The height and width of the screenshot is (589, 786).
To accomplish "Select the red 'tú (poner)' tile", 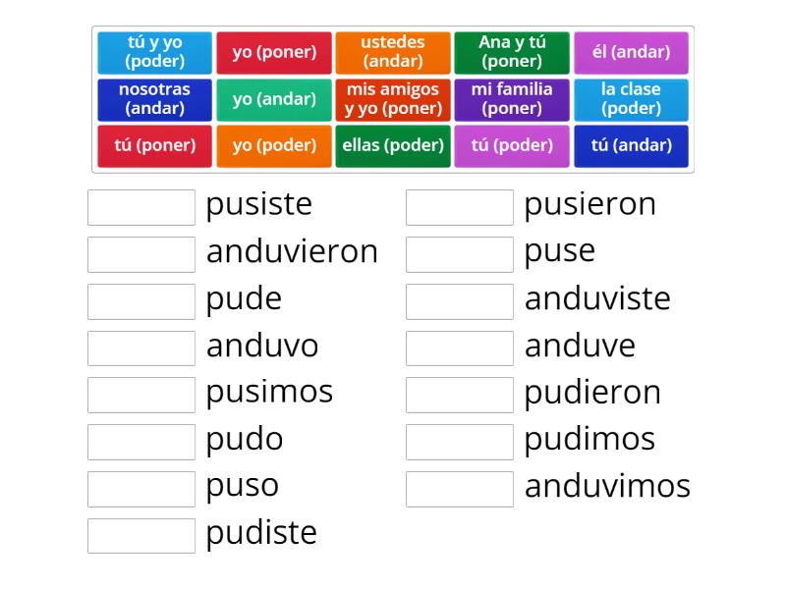I will [x=155, y=145].
